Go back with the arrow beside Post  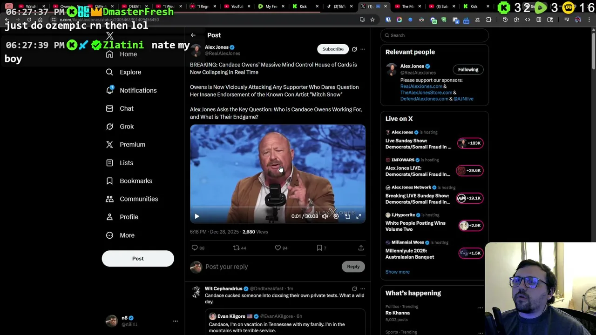[193, 35]
